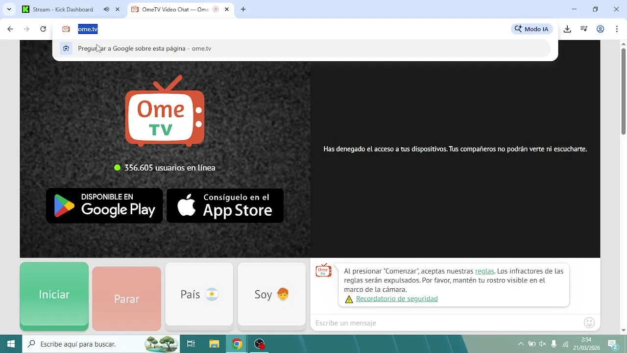Open File Explorer from taskbar
This screenshot has height=353, width=627.
pyautogui.click(x=214, y=344)
